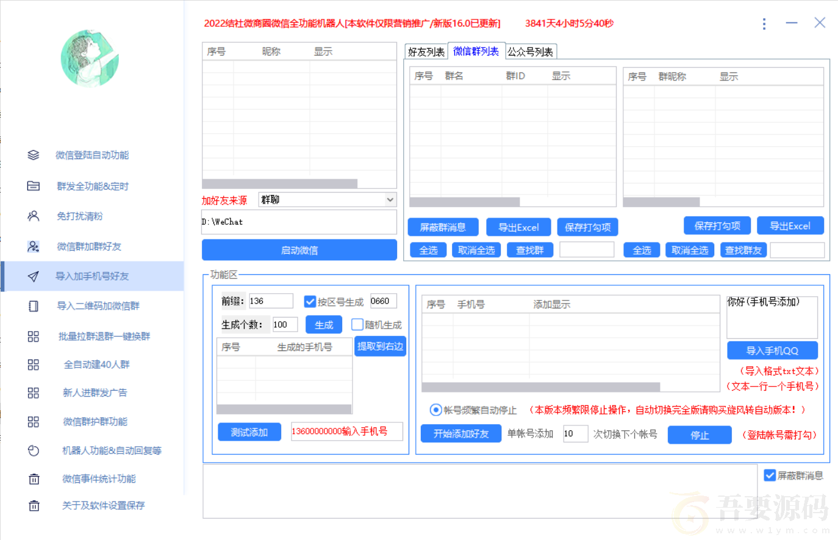Click 生成个数 field showing 100

[285, 325]
